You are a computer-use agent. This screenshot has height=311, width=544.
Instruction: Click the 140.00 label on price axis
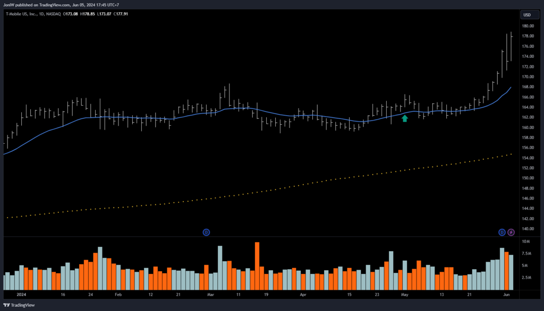(x=528, y=229)
